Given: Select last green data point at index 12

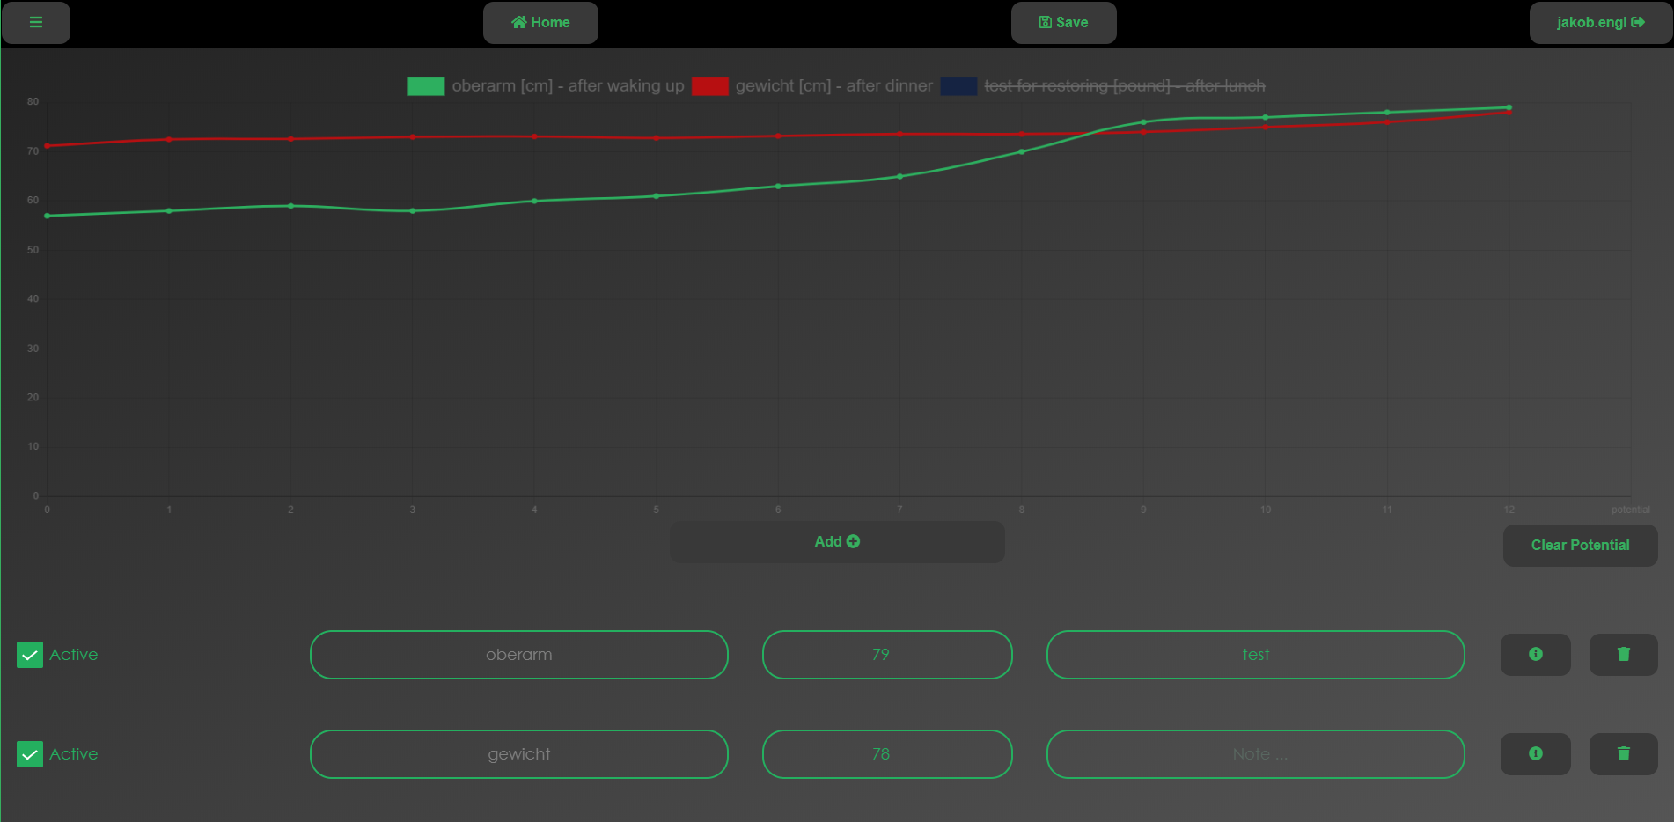Looking at the screenshot, I should point(1509,107).
